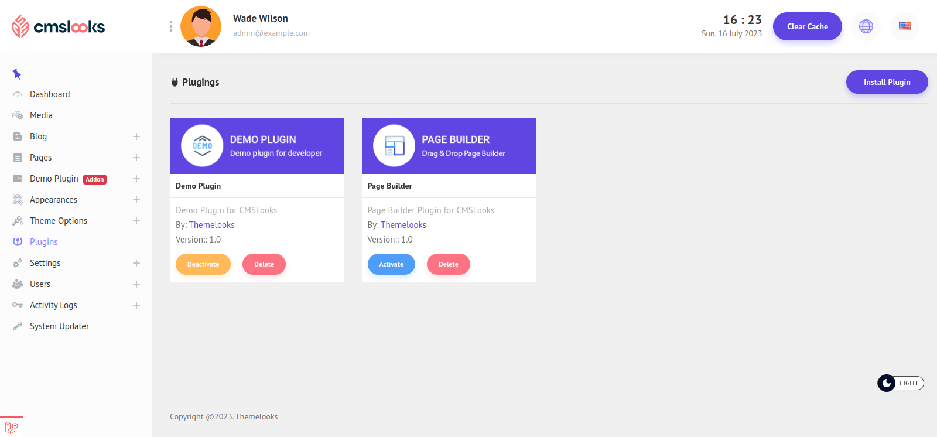The image size is (937, 437).
Task: Activate the Page Builder plugin
Action: click(391, 264)
